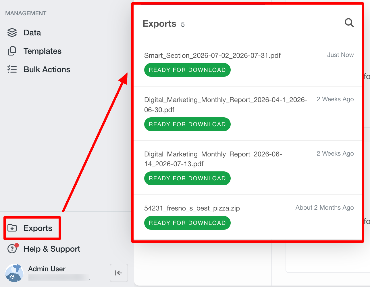Click the exports count number 5

click(x=183, y=24)
